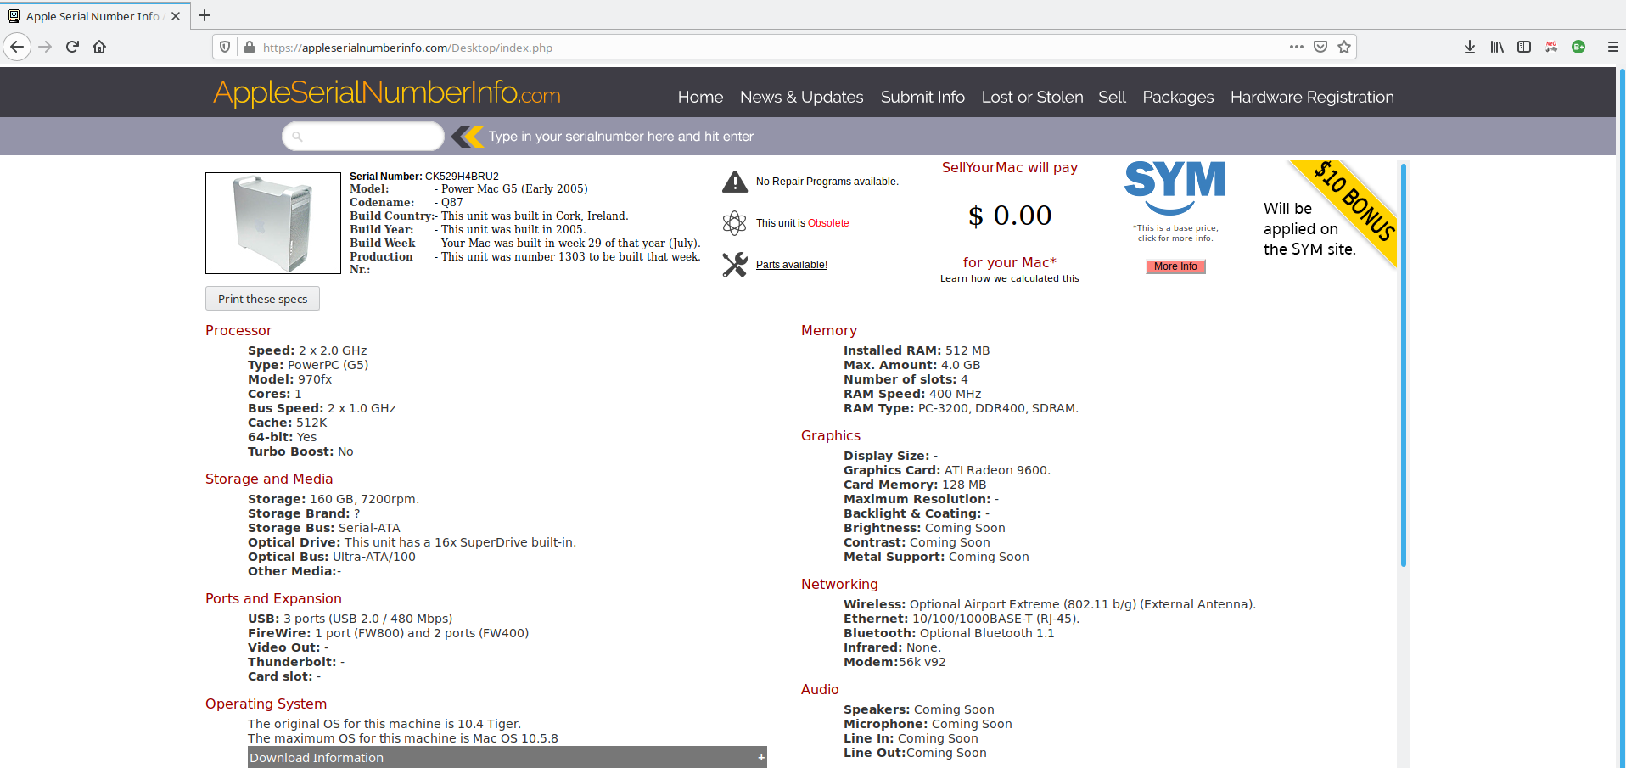Open the Parts available link
This screenshot has width=1626, height=768.
791,265
